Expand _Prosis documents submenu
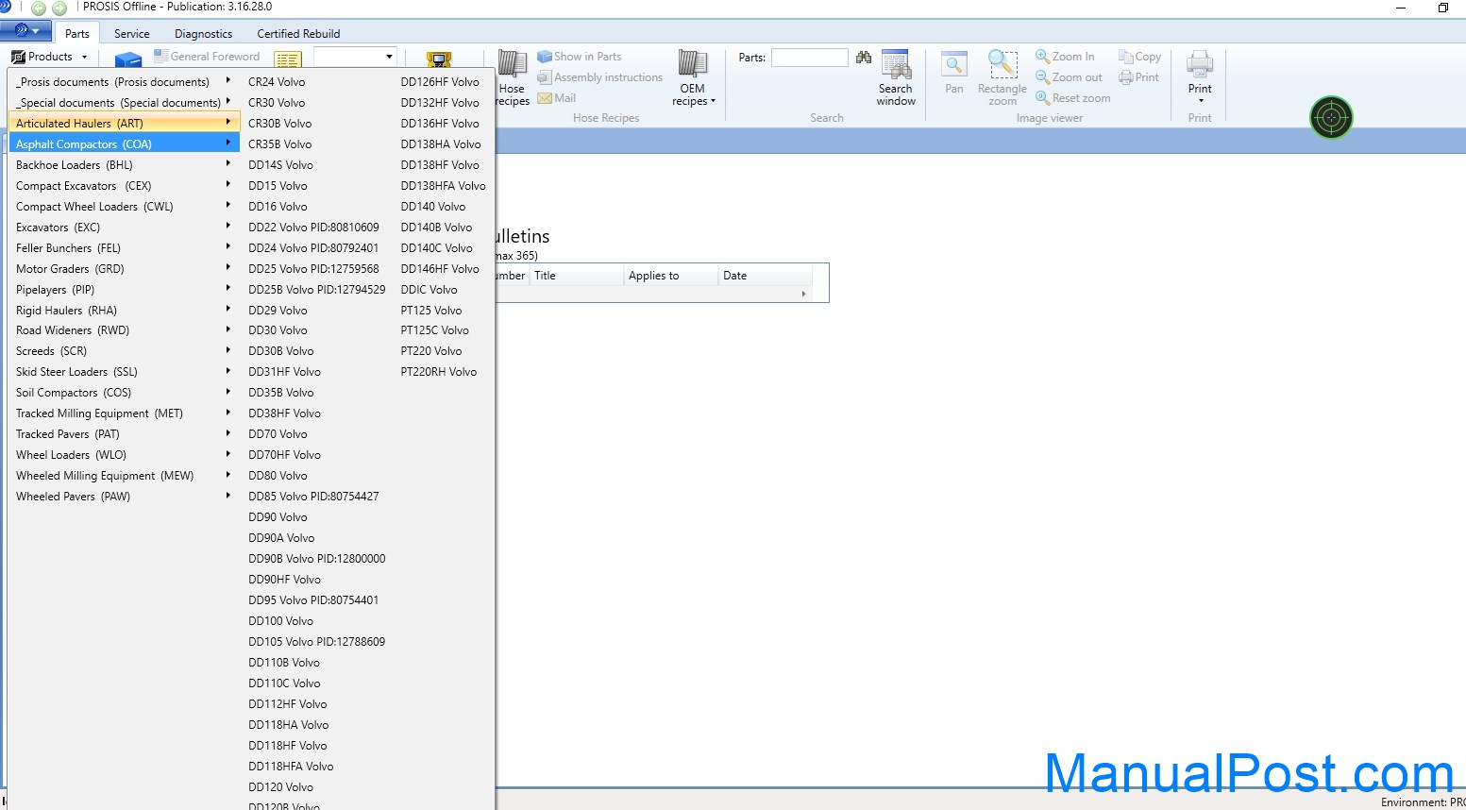Image resolution: width=1466 pixels, height=810 pixels. click(x=124, y=82)
